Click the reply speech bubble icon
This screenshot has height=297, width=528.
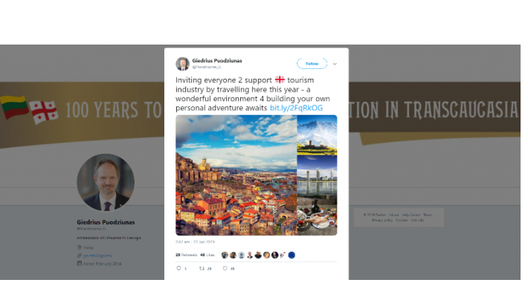tap(178, 268)
